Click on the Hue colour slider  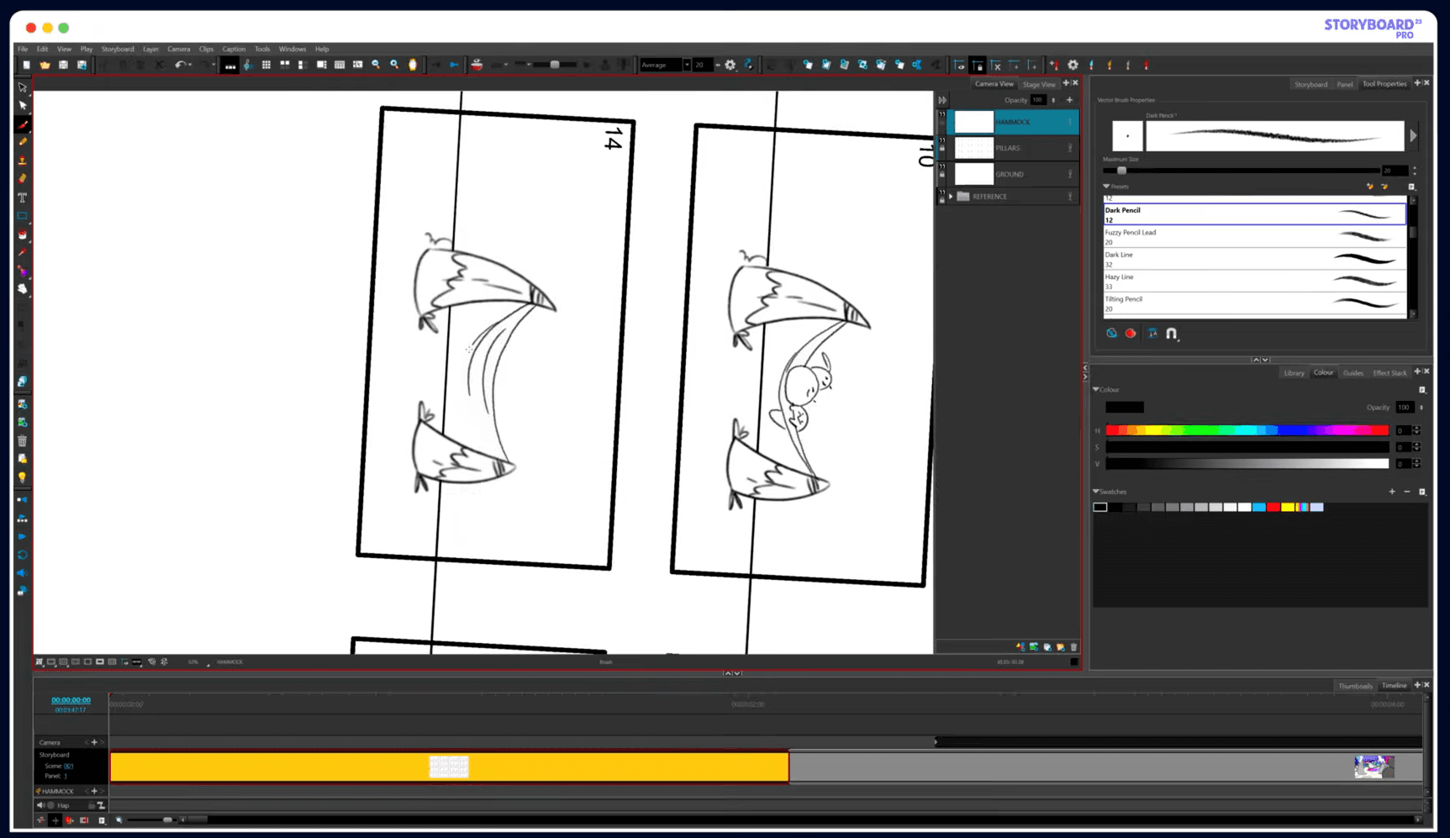pyautogui.click(x=1247, y=430)
